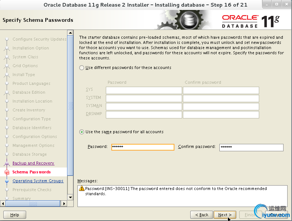Screen dimensions: 292x221
Task: Click the warning icon in Messages
Action: tap(81, 188)
